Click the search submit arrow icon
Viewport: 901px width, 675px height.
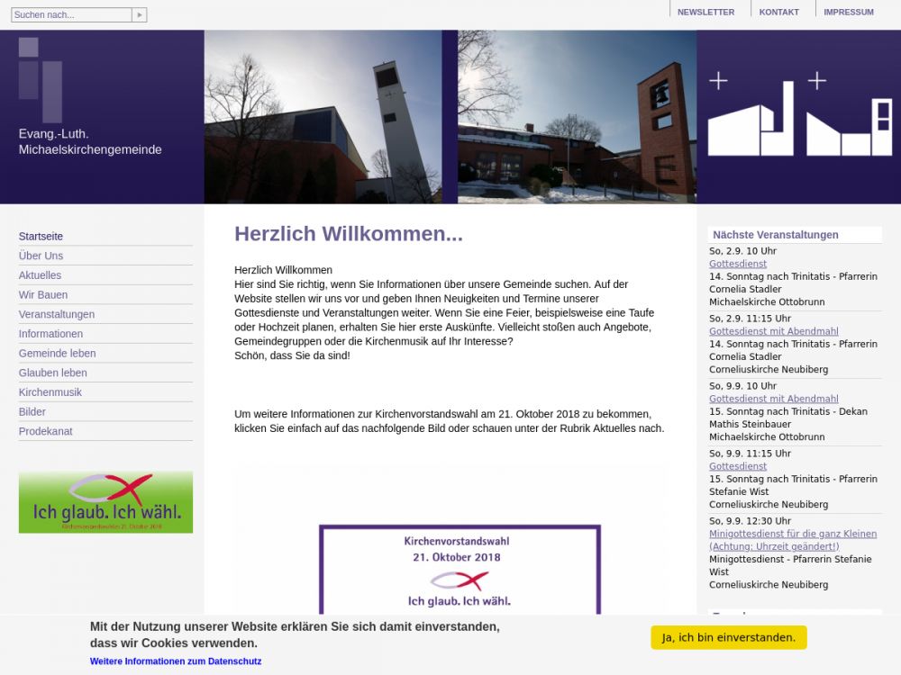click(x=139, y=15)
